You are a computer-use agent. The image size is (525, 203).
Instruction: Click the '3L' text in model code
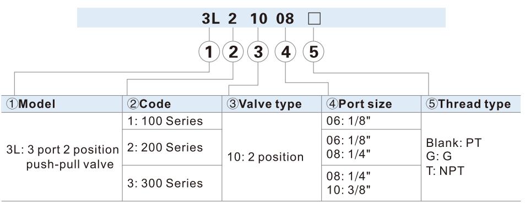[210, 19]
